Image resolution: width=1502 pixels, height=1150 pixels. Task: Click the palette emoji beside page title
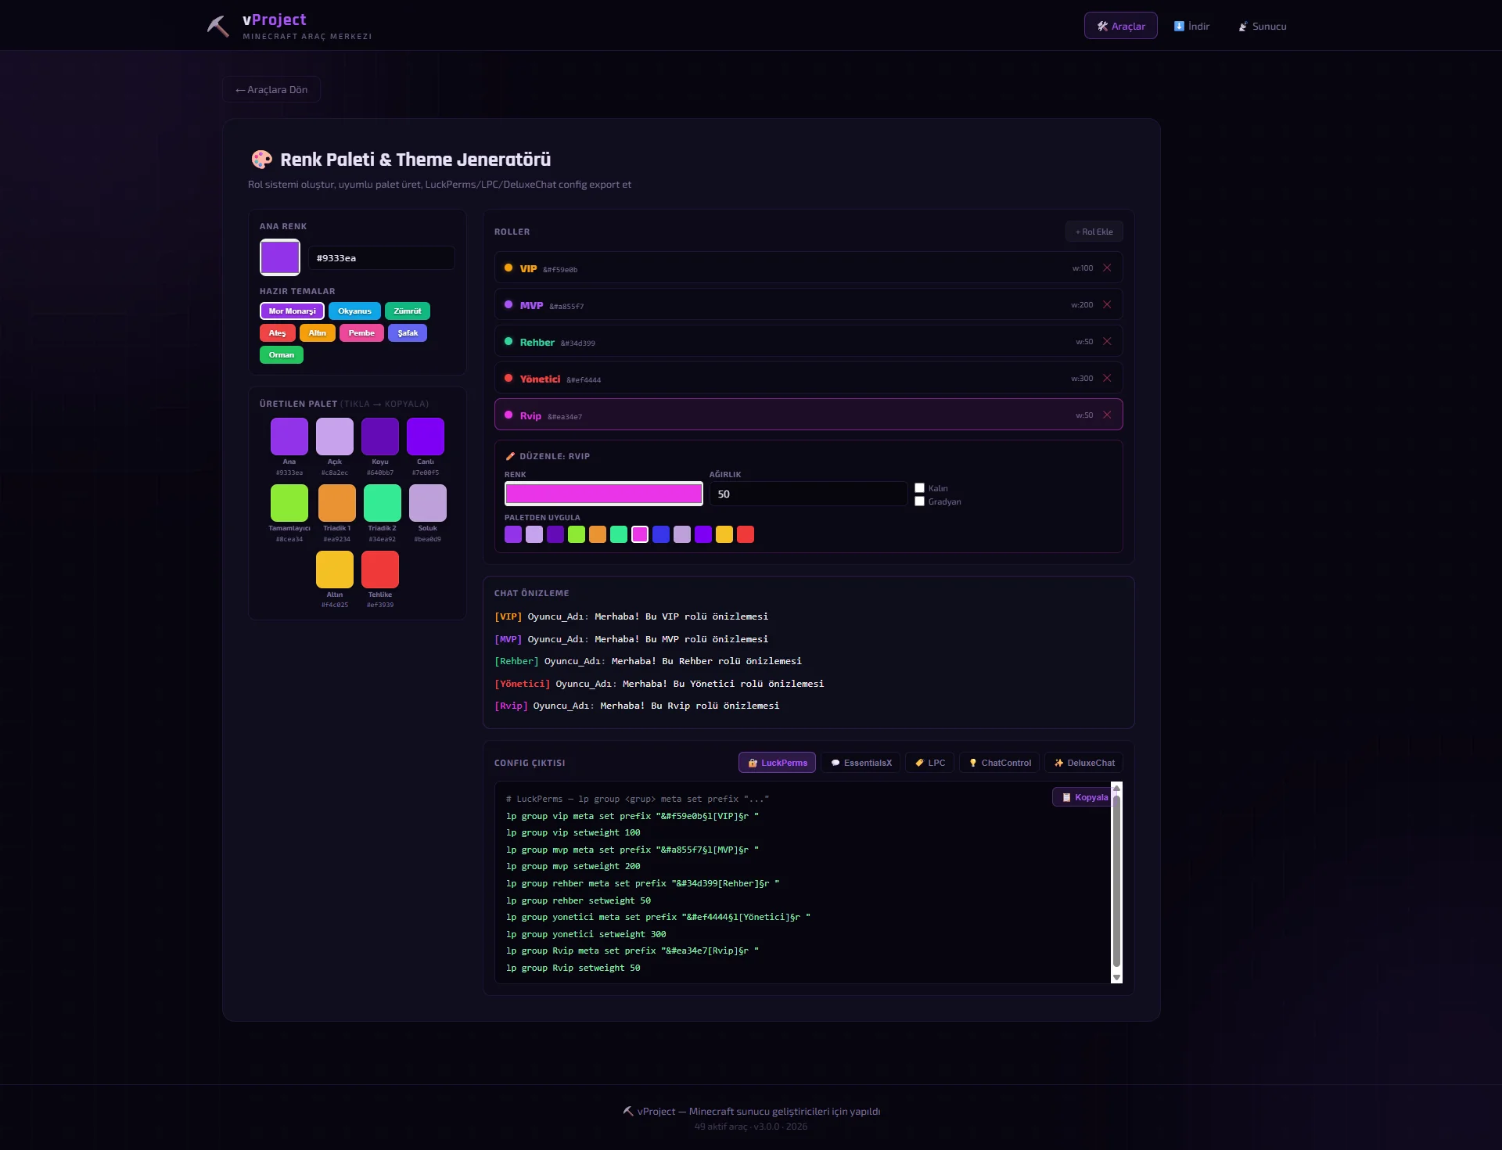point(261,160)
